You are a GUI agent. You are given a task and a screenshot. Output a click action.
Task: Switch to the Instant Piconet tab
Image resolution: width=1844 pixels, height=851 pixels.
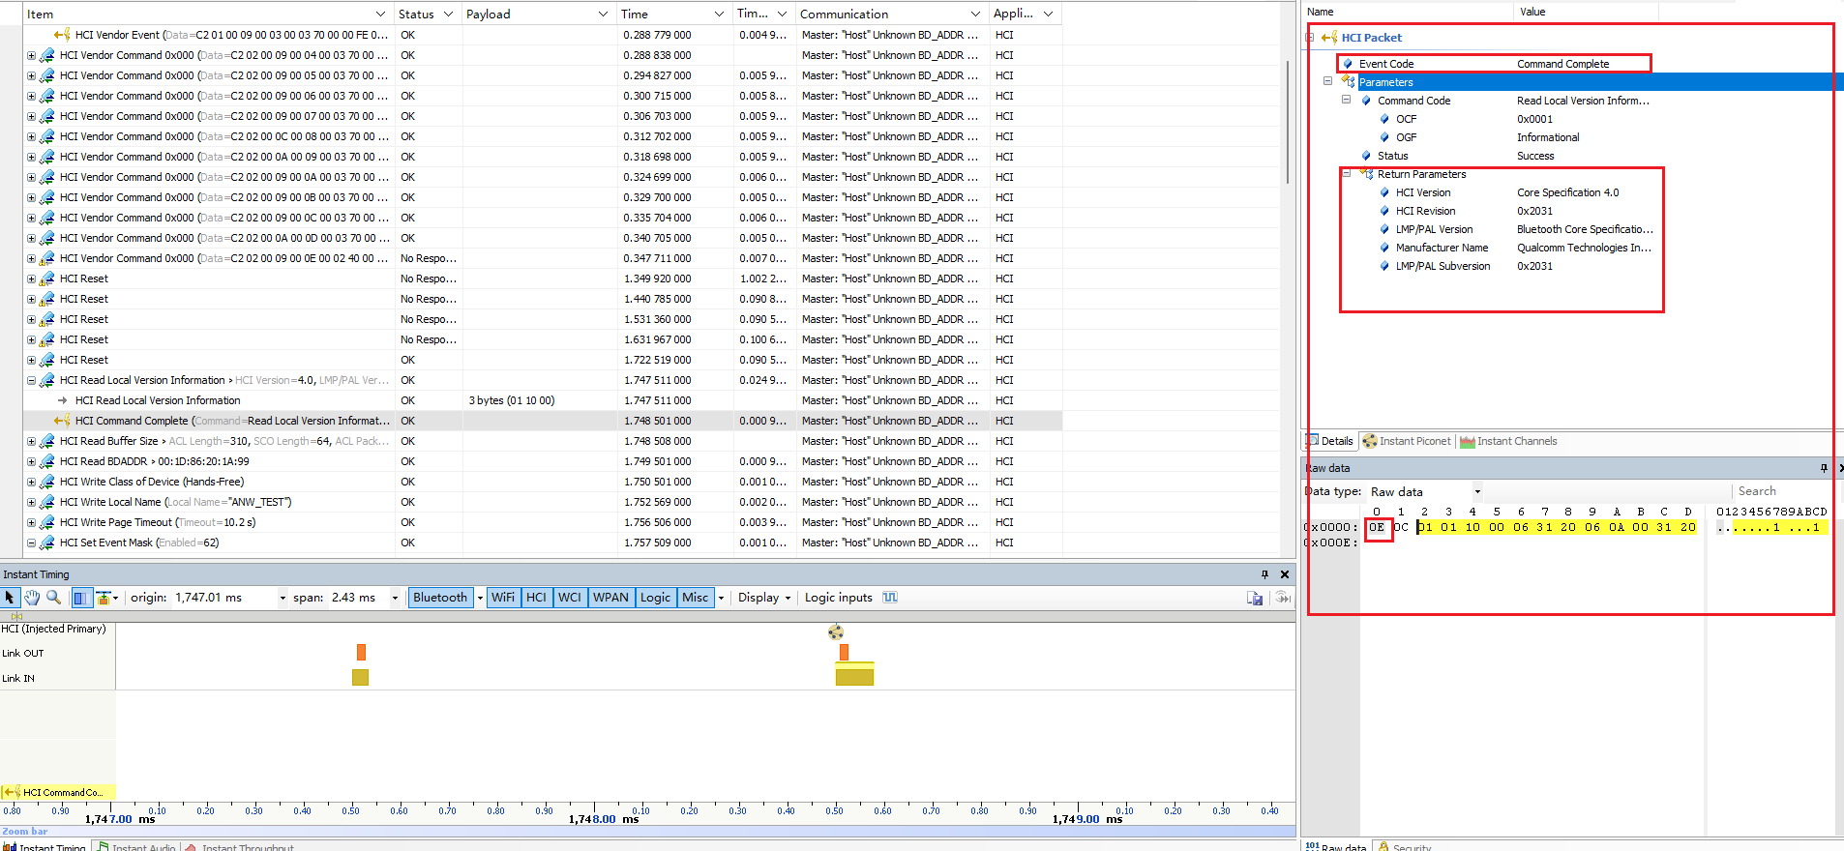coord(1408,441)
